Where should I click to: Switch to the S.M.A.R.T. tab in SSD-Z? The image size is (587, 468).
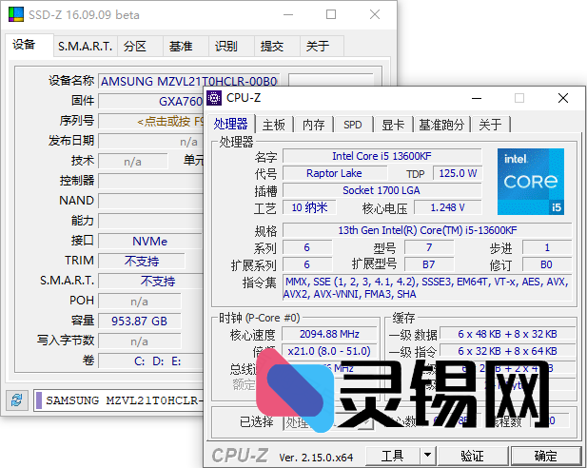(86, 47)
